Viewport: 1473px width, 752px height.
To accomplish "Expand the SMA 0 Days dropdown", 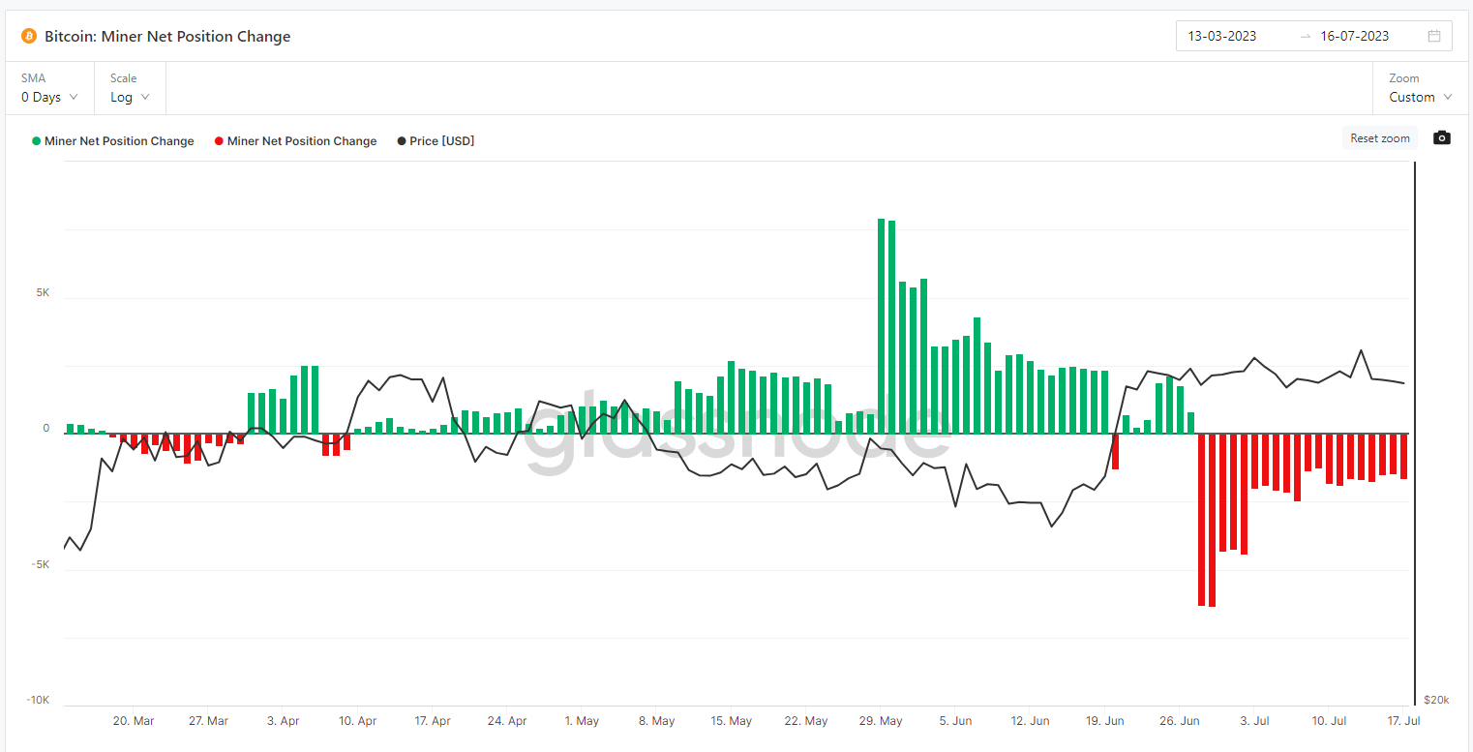I will point(49,97).
